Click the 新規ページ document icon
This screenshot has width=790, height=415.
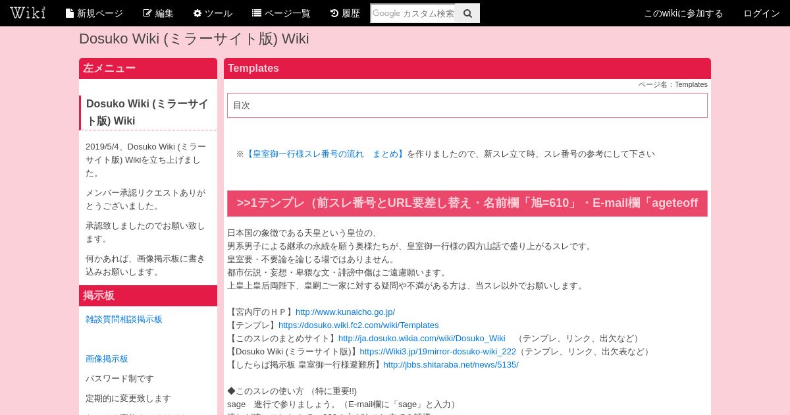click(70, 13)
